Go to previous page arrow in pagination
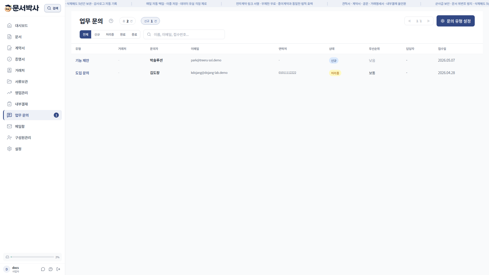Image resolution: width=489 pixels, height=275 pixels. click(x=409, y=21)
